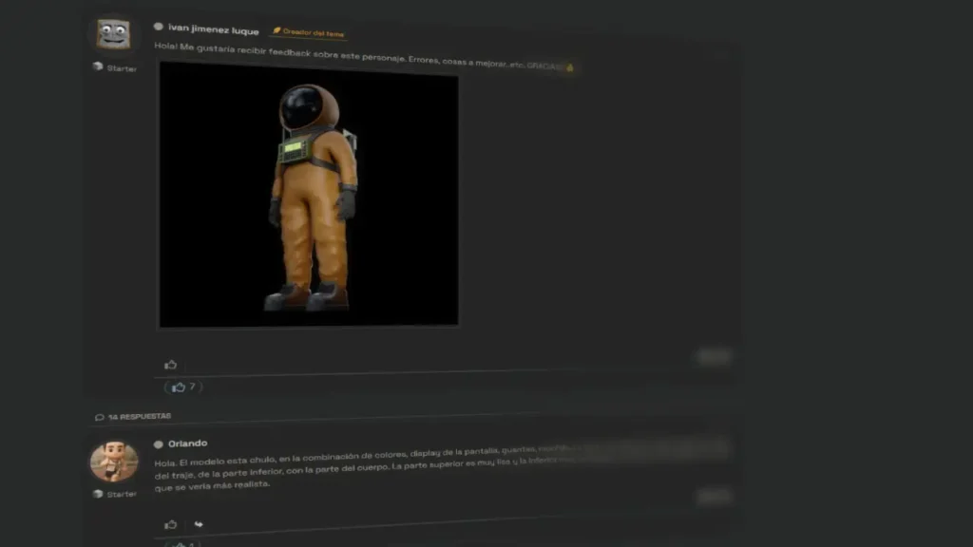Click the cube icon next to Ivan's Starter rank
The image size is (973, 547).
[98, 66]
